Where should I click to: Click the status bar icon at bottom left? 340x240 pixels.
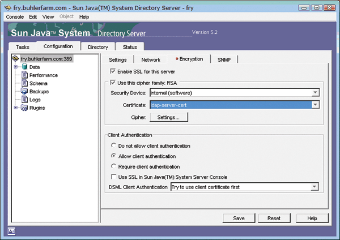(x=11, y=230)
